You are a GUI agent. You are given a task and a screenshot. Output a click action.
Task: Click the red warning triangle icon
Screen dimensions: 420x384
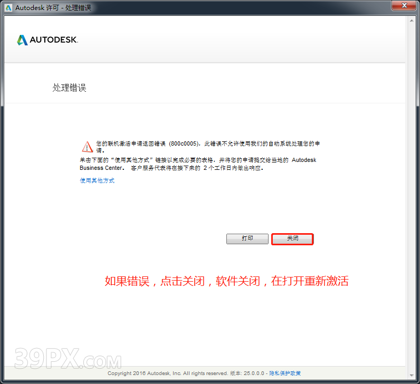87,147
